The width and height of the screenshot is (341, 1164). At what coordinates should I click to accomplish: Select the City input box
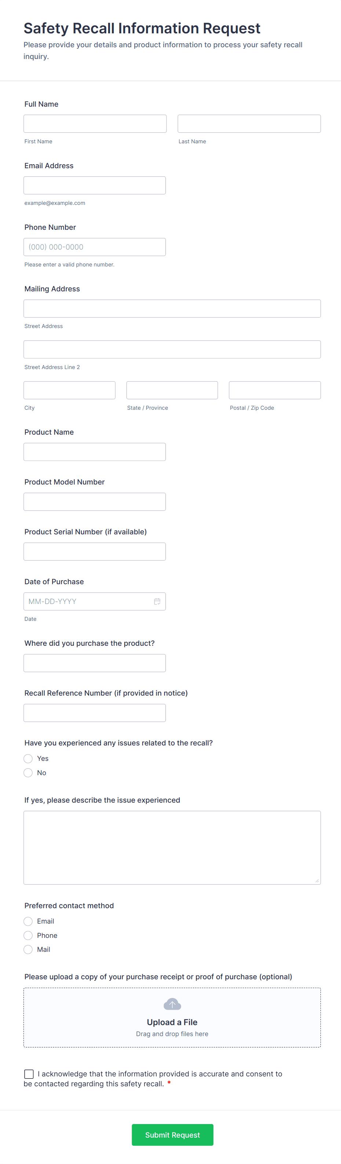(x=69, y=390)
